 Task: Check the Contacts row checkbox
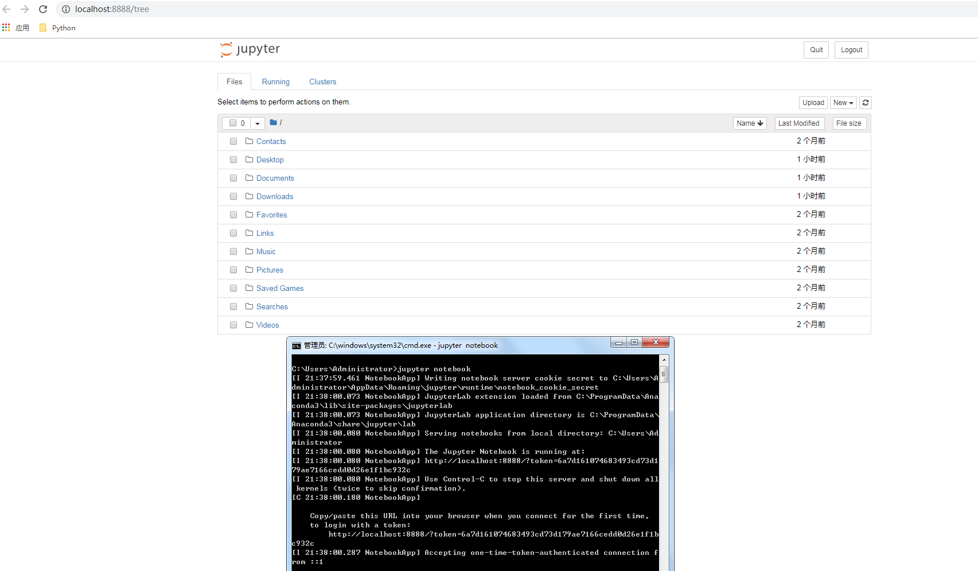click(233, 141)
